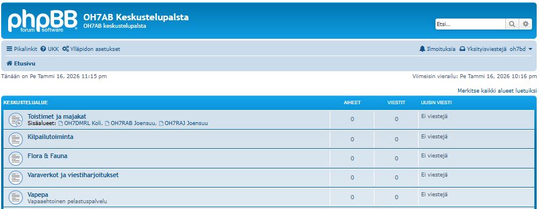Open Pikalinkit quick links menu

(22, 49)
